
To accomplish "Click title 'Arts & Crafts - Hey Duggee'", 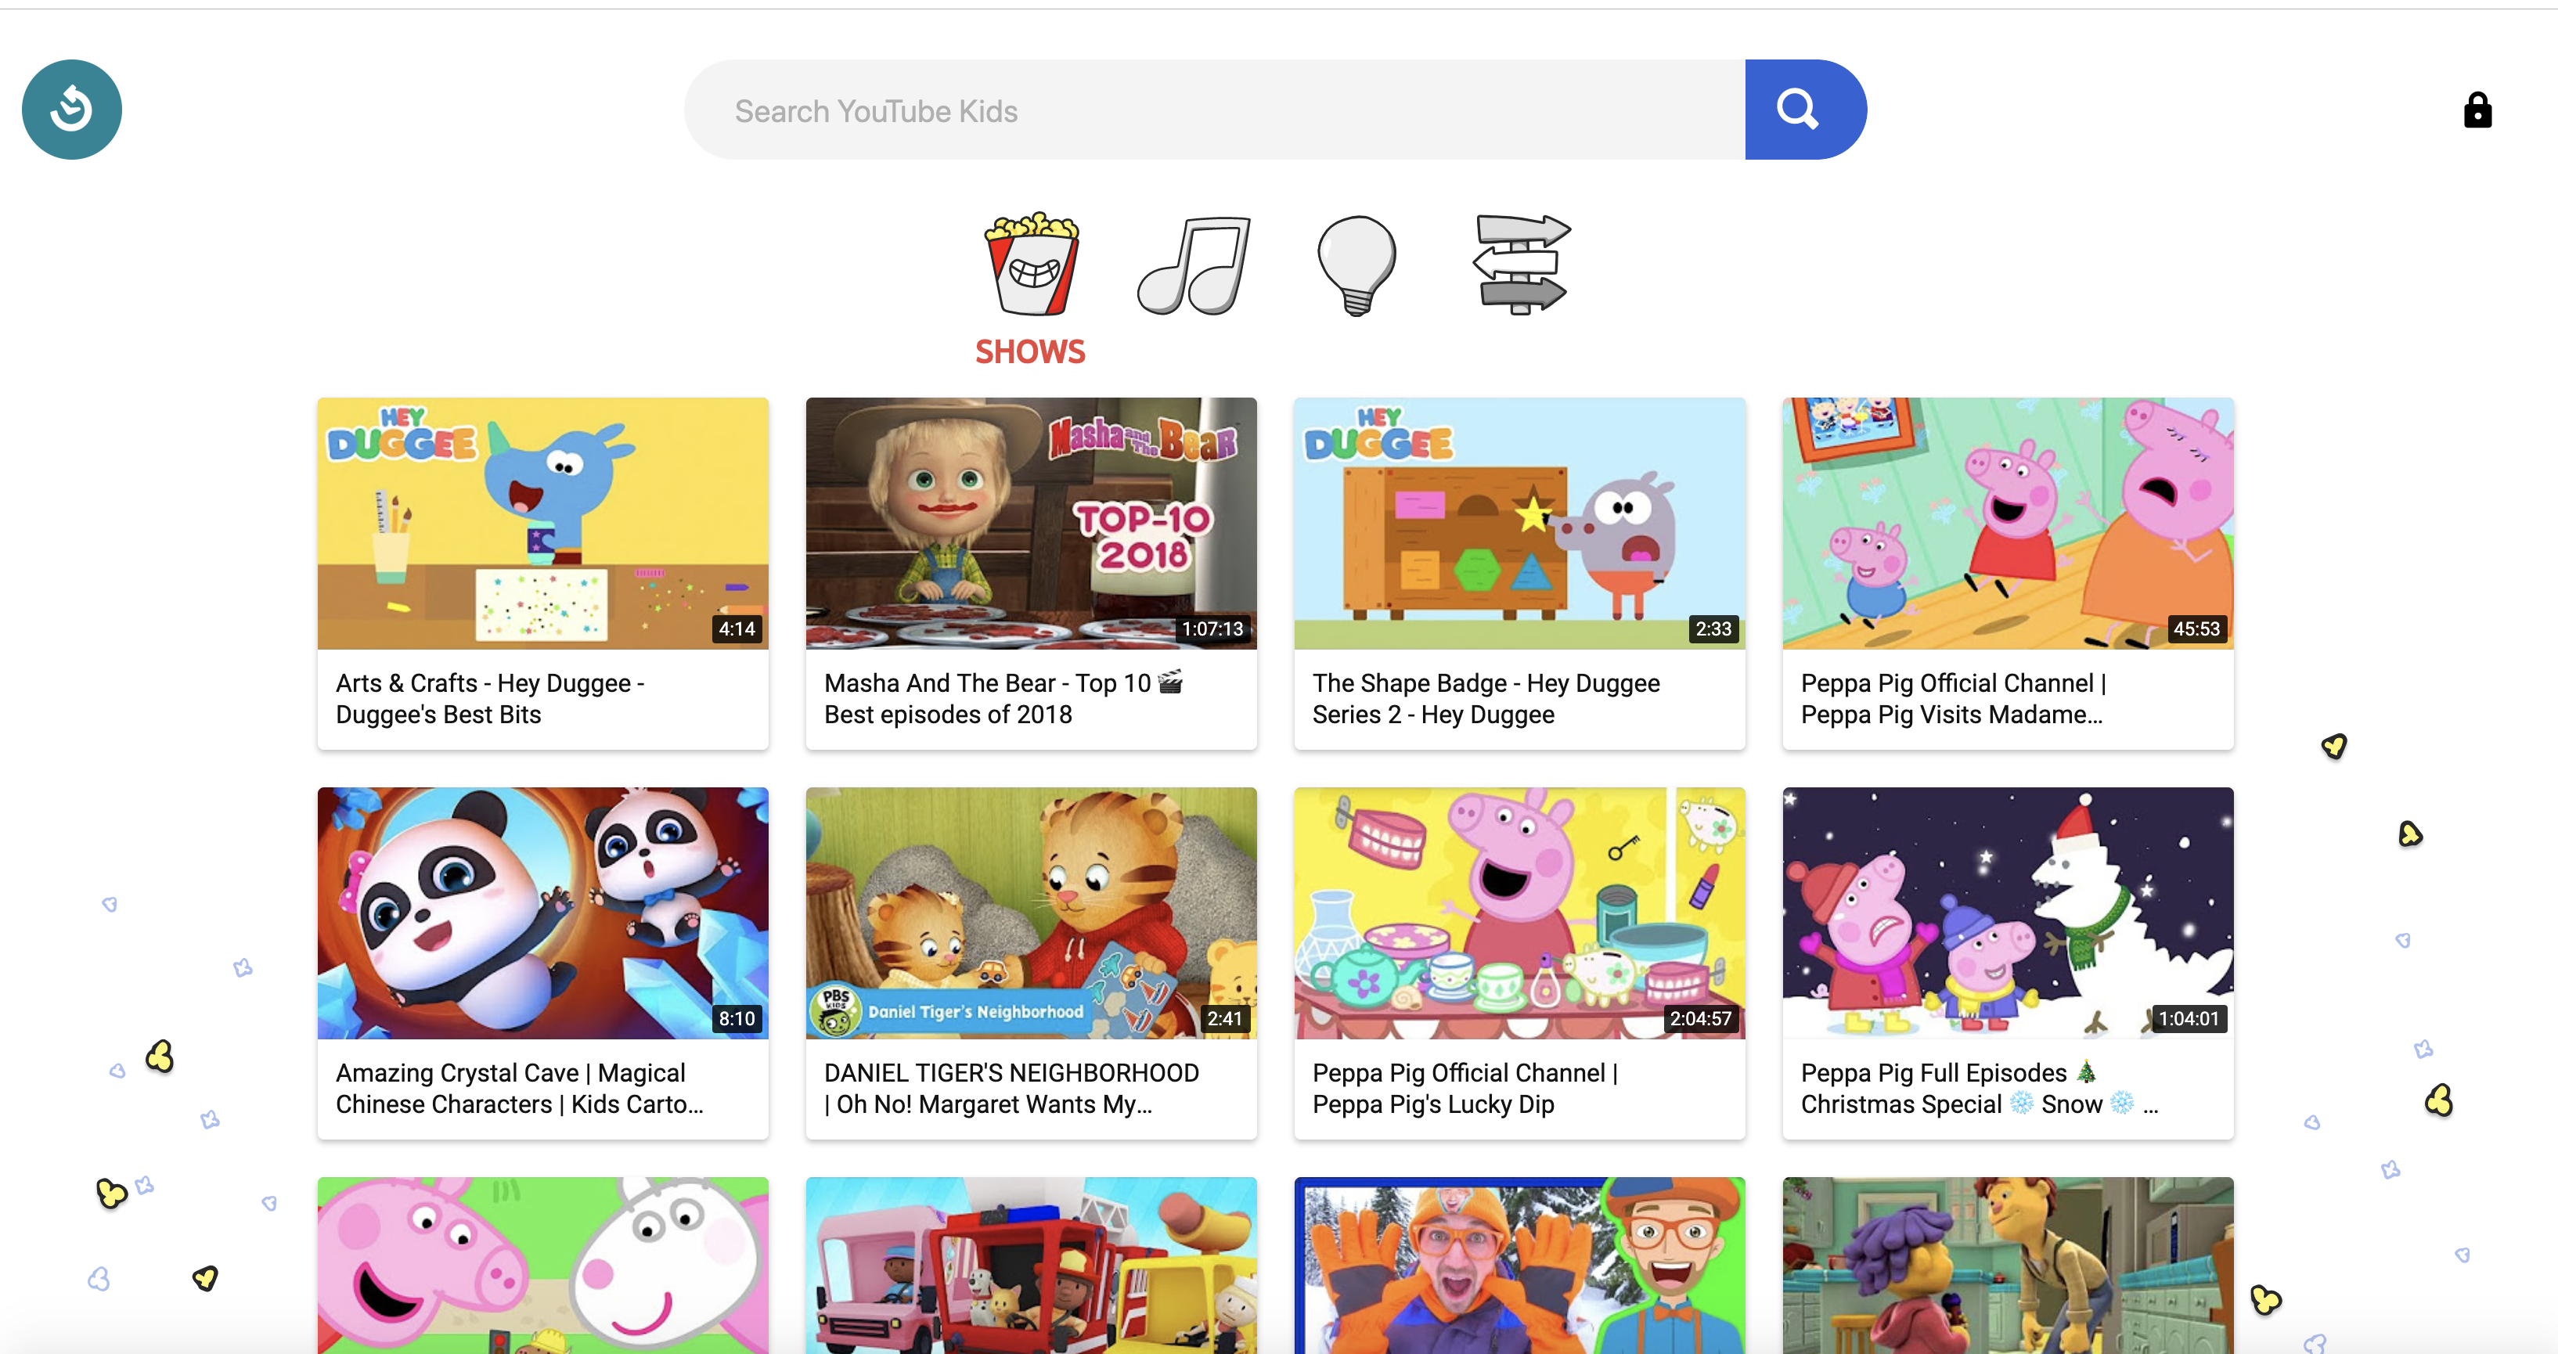I will coord(491,699).
